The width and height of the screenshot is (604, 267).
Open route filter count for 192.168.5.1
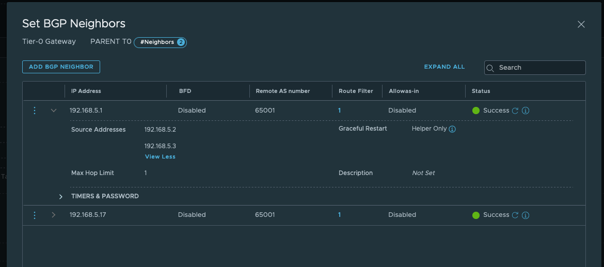pyautogui.click(x=339, y=111)
